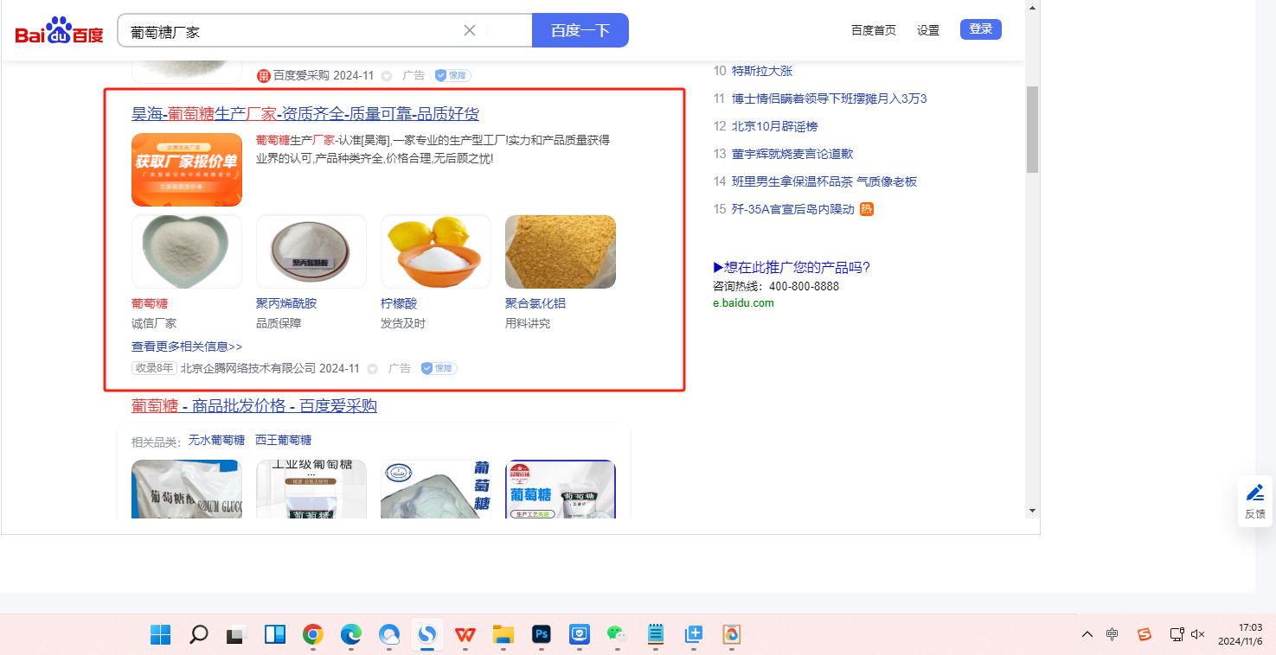
Task: Open Photoshop from the taskbar
Action: pyautogui.click(x=542, y=635)
